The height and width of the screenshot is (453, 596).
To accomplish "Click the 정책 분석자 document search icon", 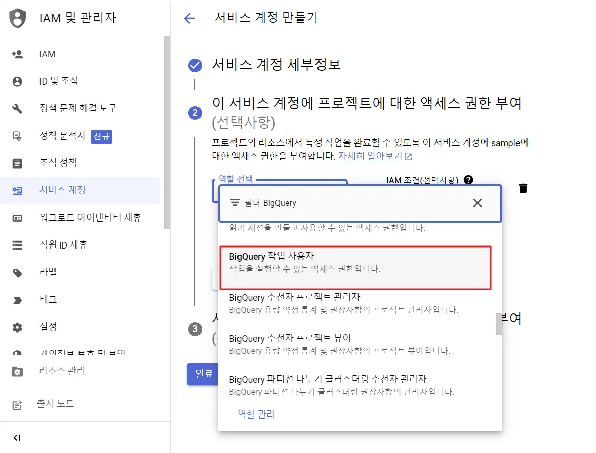I will click(x=17, y=136).
